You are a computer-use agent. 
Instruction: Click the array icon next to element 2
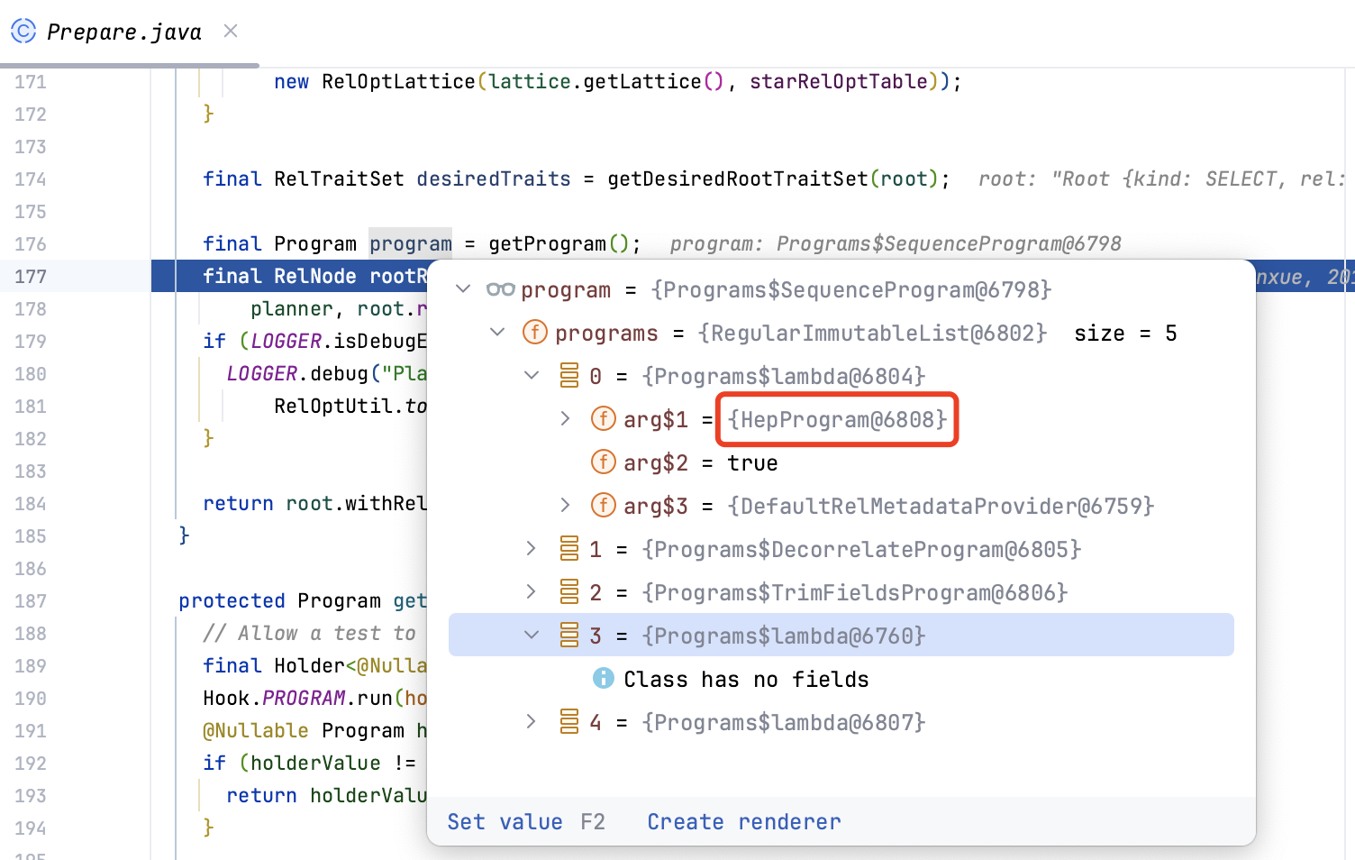pyautogui.click(x=570, y=591)
